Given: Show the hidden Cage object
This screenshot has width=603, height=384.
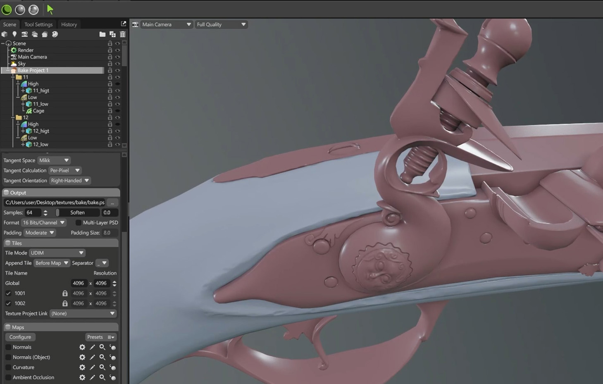Looking at the screenshot, I should coord(118,111).
